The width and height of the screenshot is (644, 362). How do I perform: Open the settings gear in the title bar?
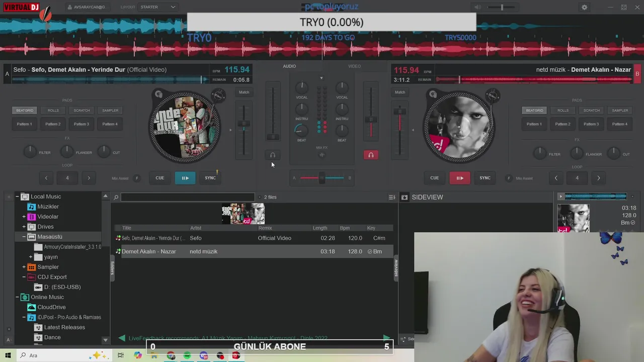tap(584, 7)
